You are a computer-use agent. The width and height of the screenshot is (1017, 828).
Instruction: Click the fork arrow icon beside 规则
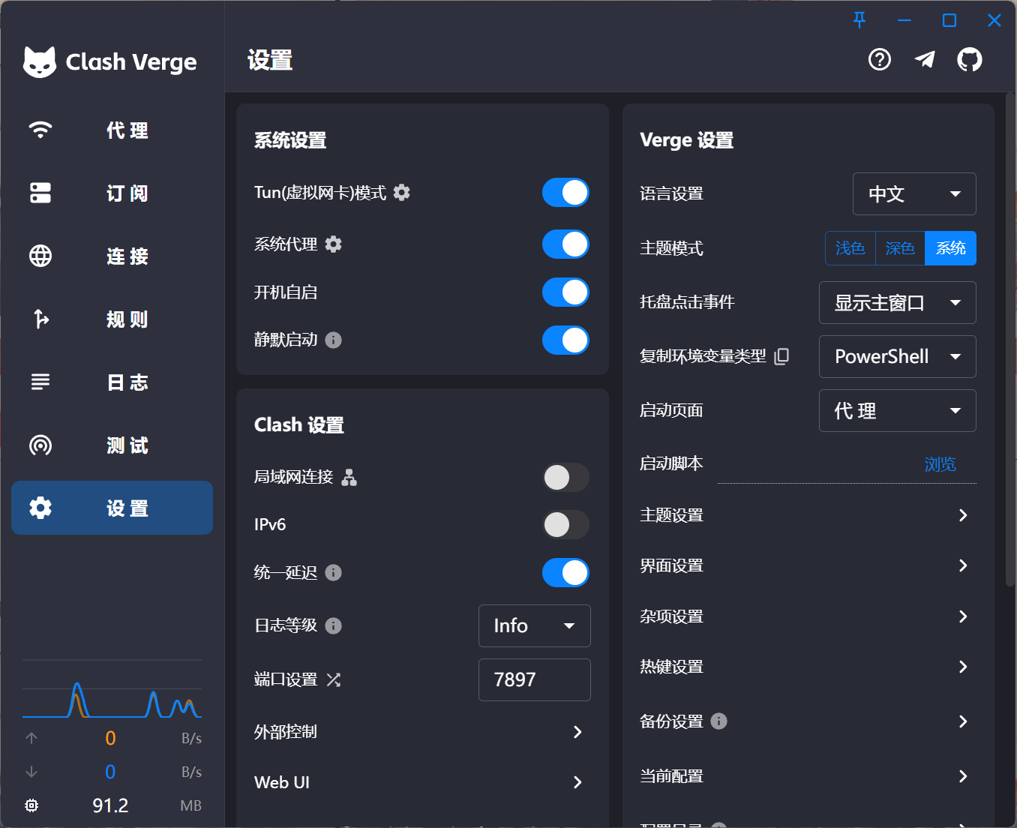point(40,319)
